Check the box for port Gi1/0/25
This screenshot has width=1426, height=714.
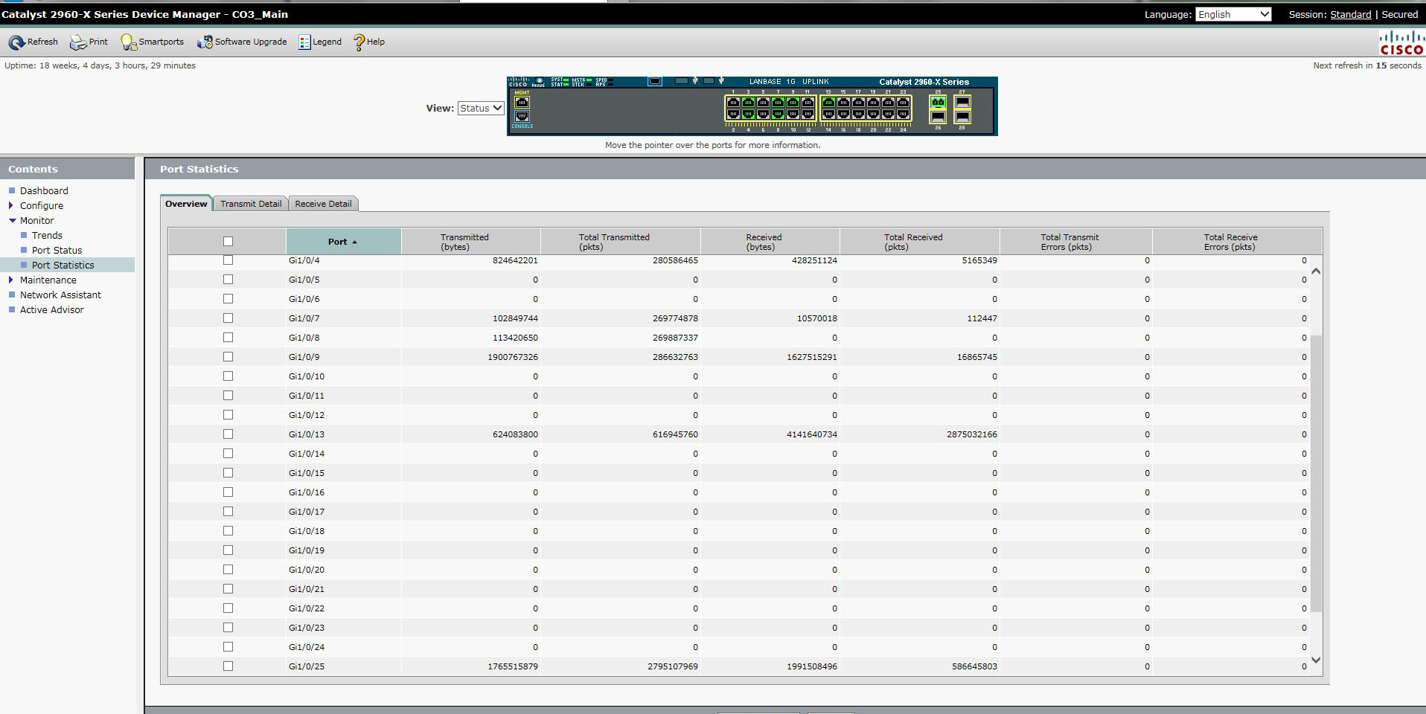(x=228, y=666)
